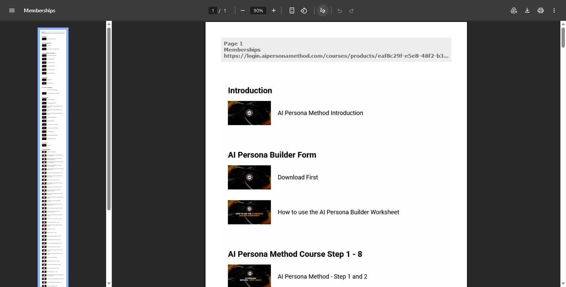The width and height of the screenshot is (566, 287).
Task: Click the Download First video thumbnail
Action: point(249,177)
